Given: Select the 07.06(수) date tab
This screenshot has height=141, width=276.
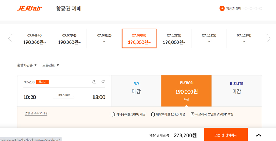Looking at the screenshot, I should click(x=34, y=39).
